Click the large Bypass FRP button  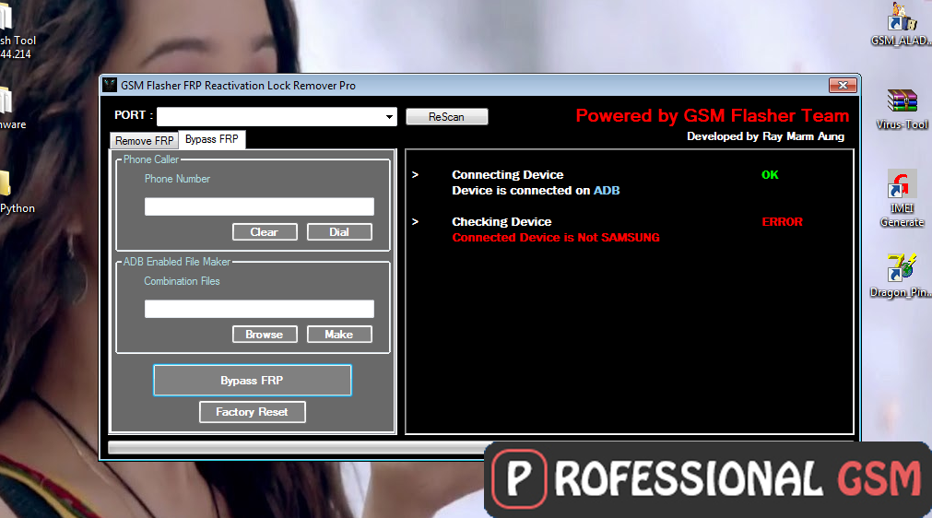253,380
